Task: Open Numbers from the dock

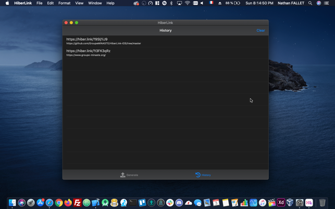Action: pyautogui.click(x=244, y=202)
